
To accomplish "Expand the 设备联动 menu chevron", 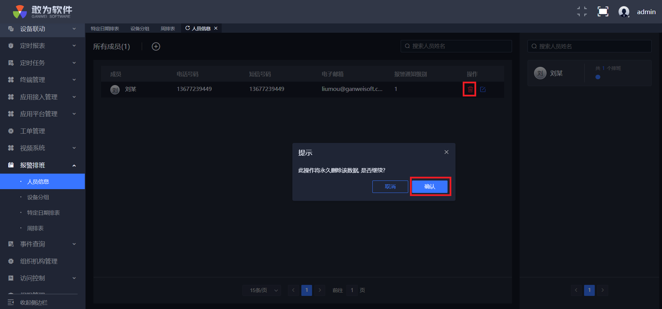I will pos(74,29).
